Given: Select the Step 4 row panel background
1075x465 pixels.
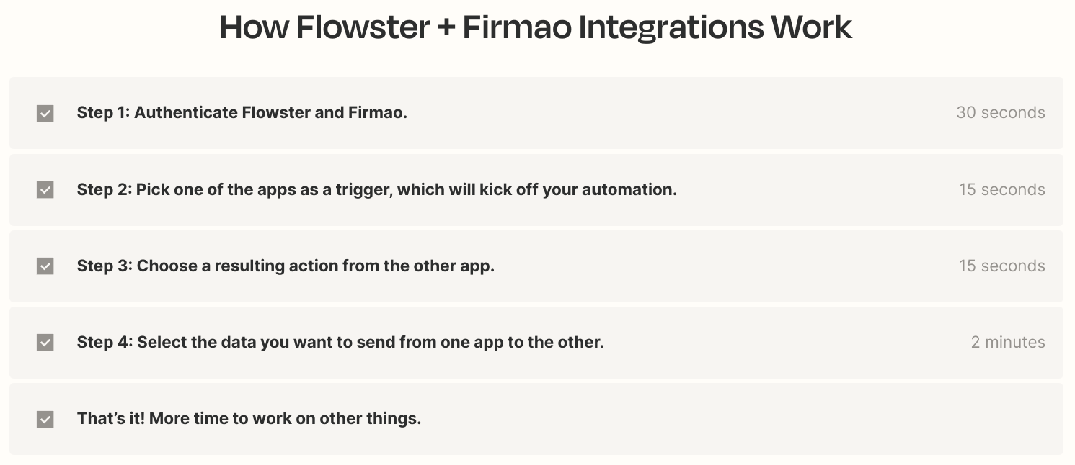Looking at the screenshot, I should 536,343.
